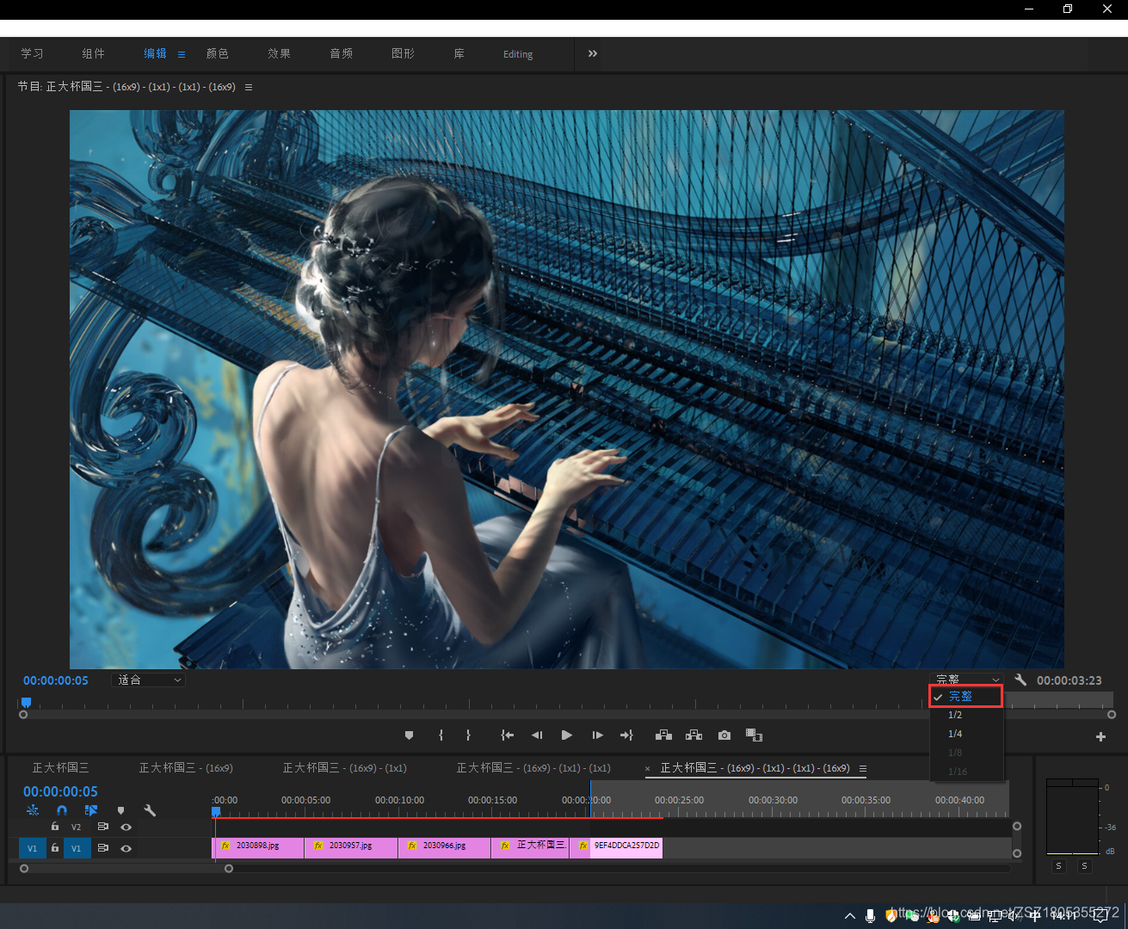Click the Go to In point button

pos(508,735)
